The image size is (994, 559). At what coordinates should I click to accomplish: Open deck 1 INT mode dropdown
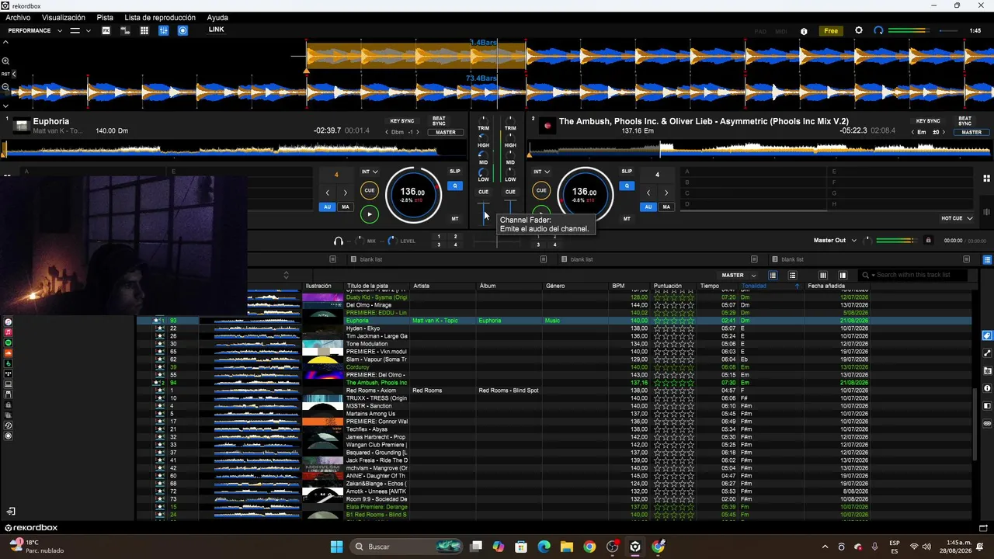click(x=370, y=172)
